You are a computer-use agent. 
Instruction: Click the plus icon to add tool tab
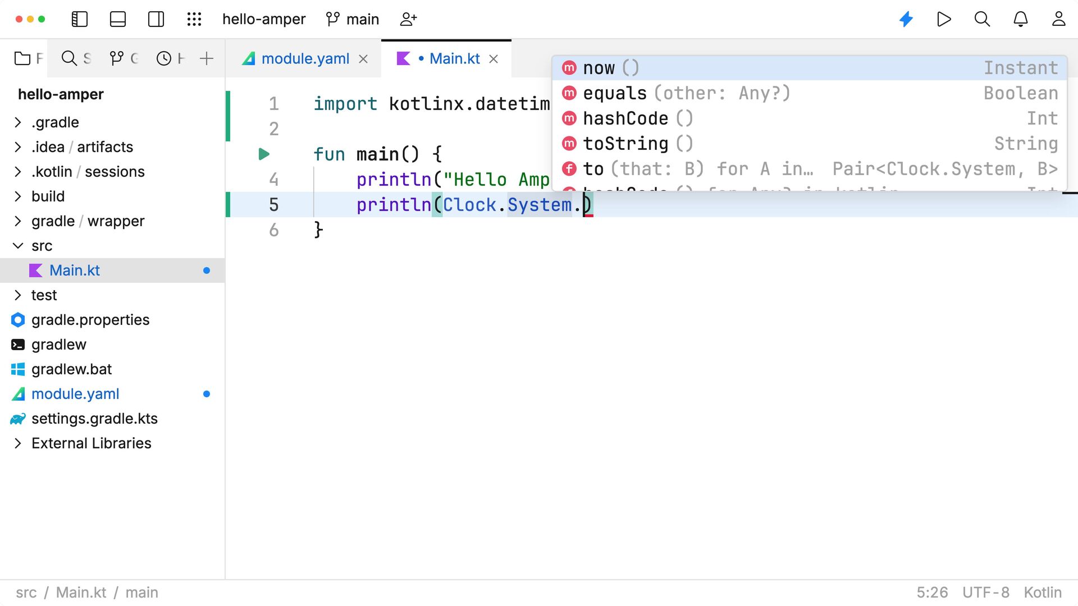(207, 58)
